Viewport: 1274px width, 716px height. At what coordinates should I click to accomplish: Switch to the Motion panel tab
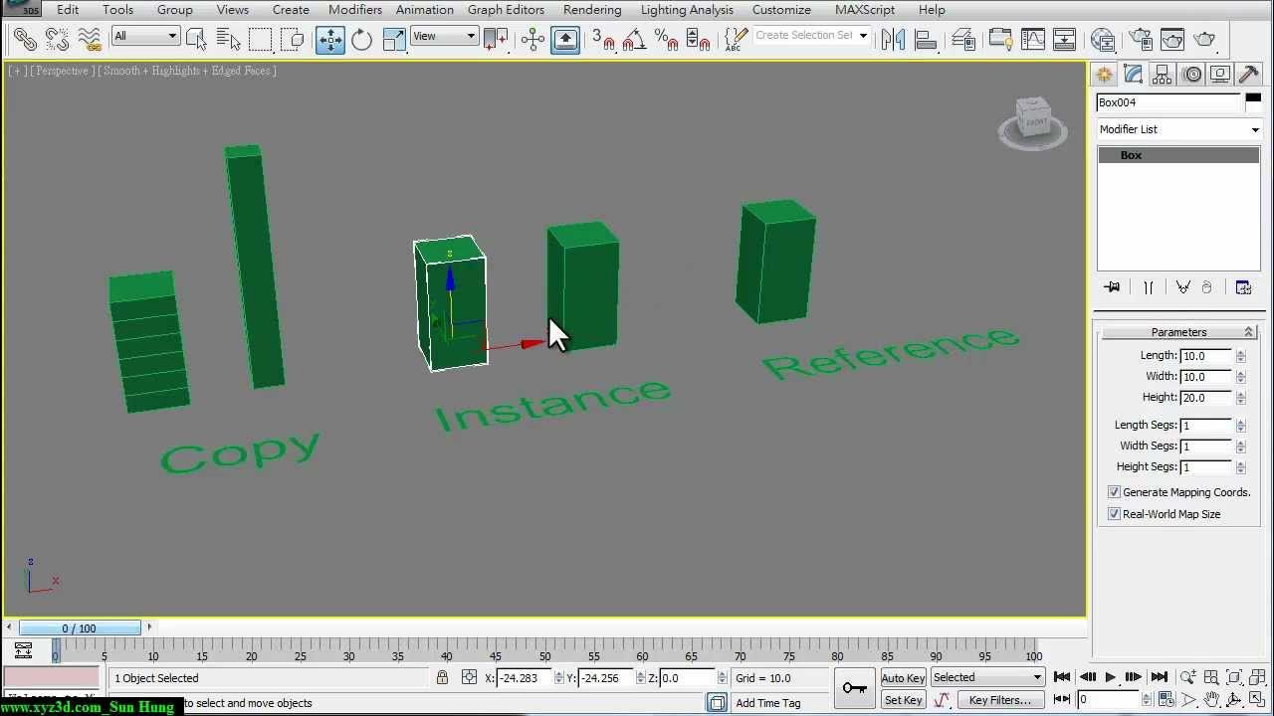click(1192, 75)
